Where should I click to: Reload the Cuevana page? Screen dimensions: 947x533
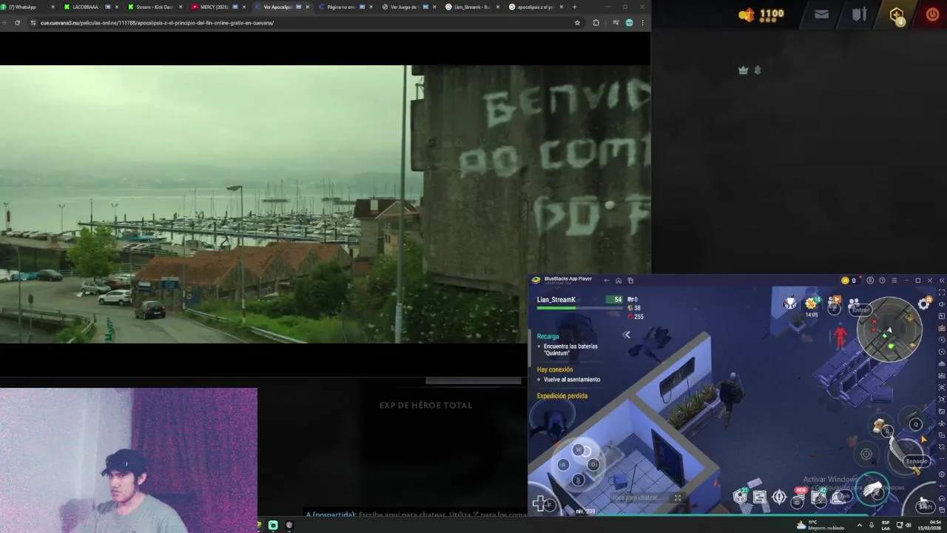[x=17, y=23]
